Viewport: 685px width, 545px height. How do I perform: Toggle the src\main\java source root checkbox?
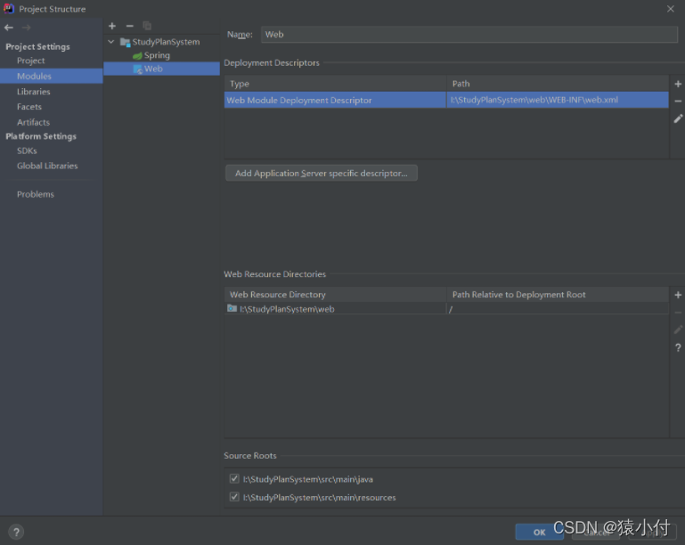(x=234, y=478)
